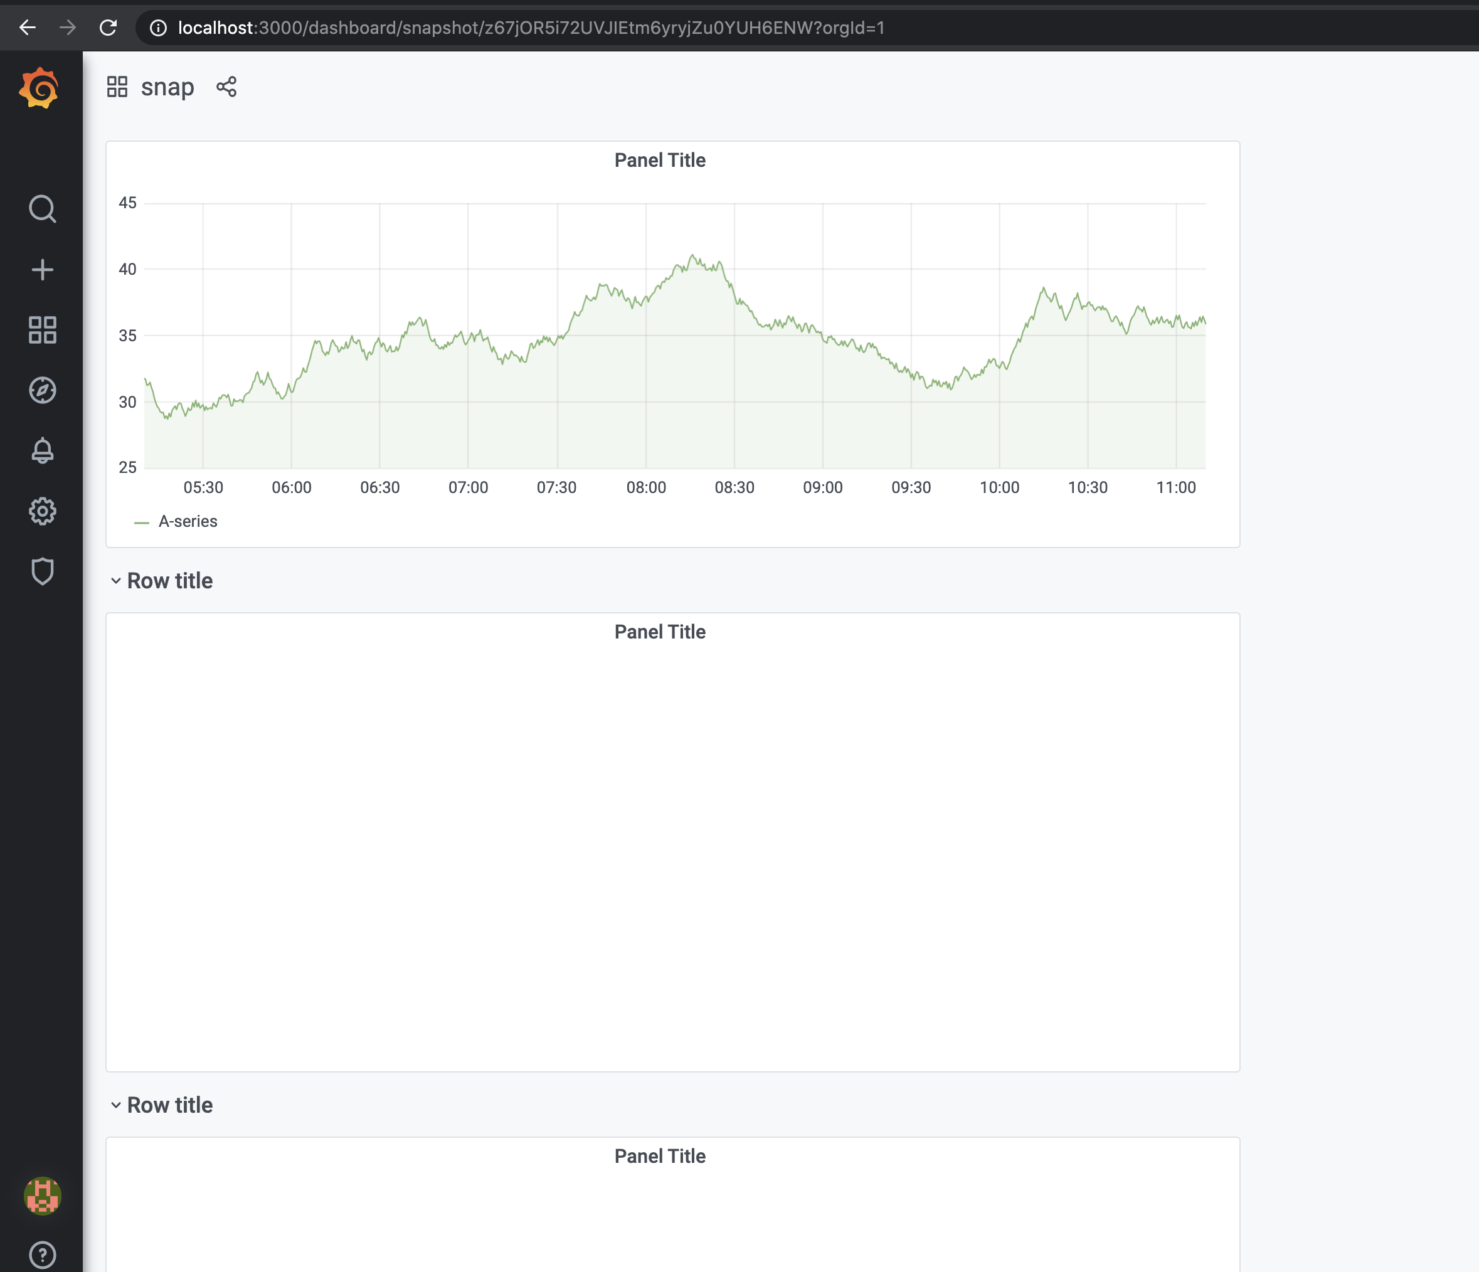The height and width of the screenshot is (1272, 1479).
Task: Select the Explore compass icon
Action: click(x=42, y=390)
